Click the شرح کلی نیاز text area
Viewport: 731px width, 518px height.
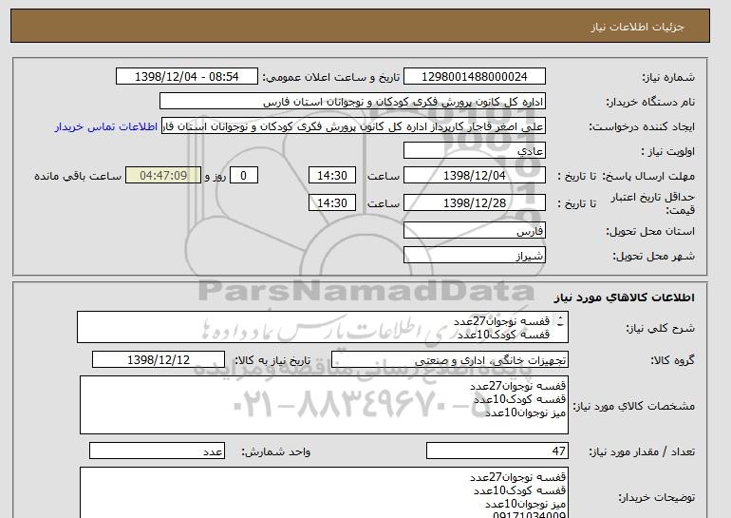pyautogui.click(x=323, y=328)
